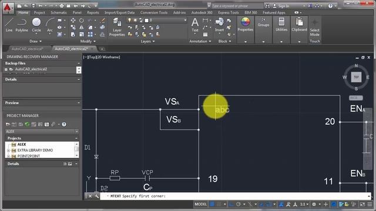
Task: Toggle MODEL space button
Action: (x=201, y=205)
